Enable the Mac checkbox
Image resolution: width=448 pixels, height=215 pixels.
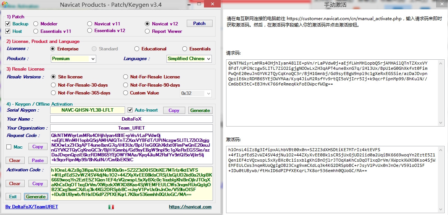coord(9,147)
